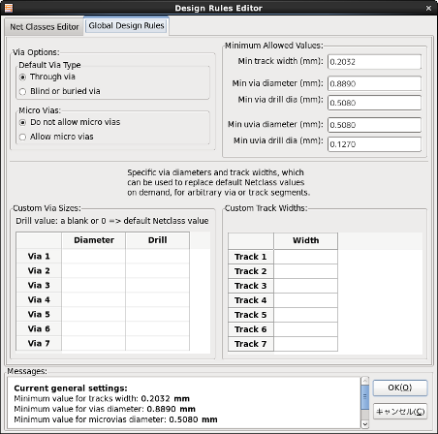Click the Track 1 Width cell

click(x=305, y=257)
